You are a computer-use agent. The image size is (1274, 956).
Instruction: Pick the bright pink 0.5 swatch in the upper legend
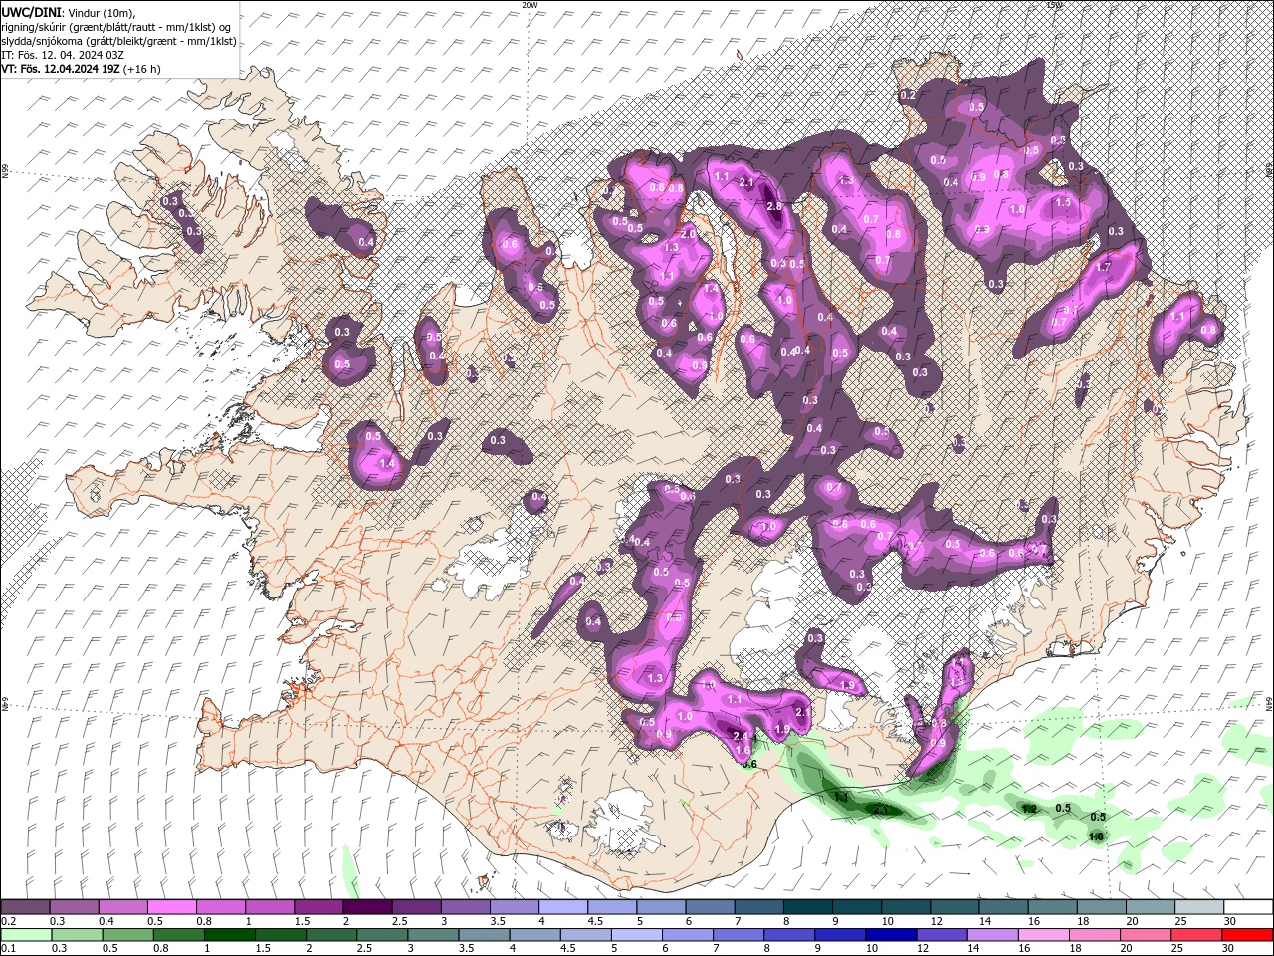(171, 907)
